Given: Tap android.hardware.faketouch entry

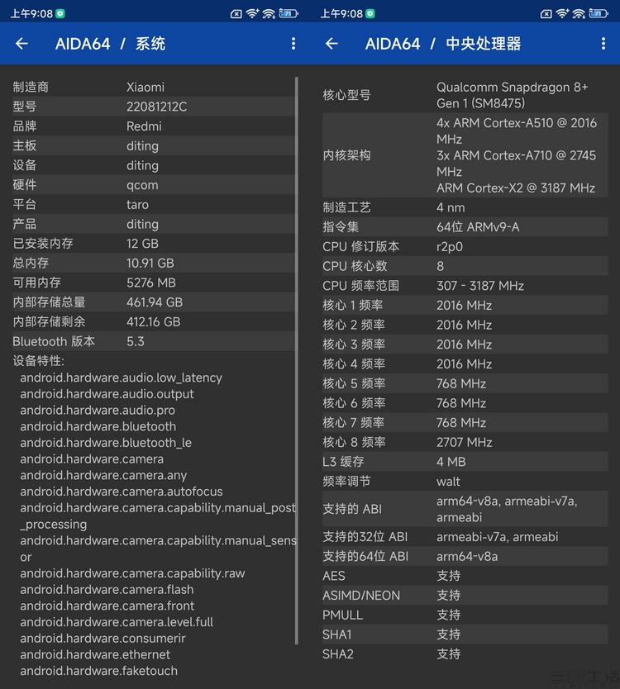Looking at the screenshot, I should [99, 671].
